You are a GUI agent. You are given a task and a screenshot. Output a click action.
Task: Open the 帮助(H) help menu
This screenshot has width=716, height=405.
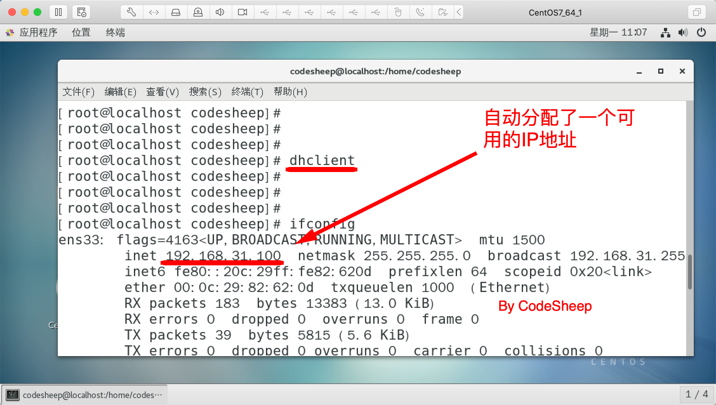[x=290, y=92]
